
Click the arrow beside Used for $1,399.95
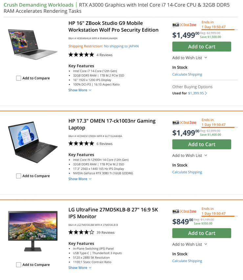206,93
